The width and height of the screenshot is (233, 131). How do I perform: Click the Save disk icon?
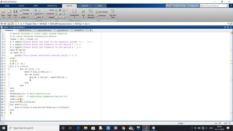(15, 11)
